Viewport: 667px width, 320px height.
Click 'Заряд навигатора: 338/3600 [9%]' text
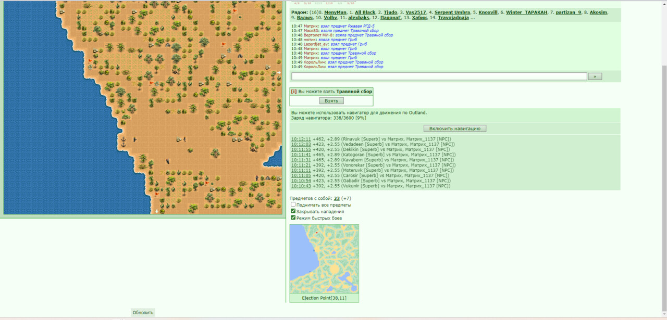pos(328,118)
